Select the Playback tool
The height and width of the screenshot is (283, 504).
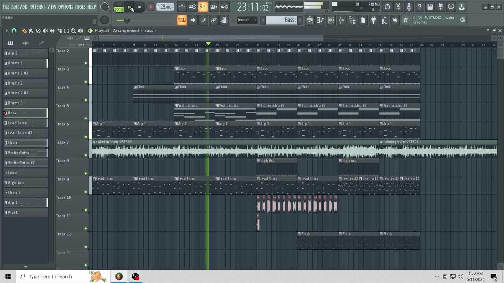click(80, 31)
